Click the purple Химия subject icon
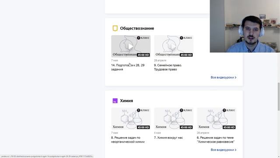 coord(115,101)
